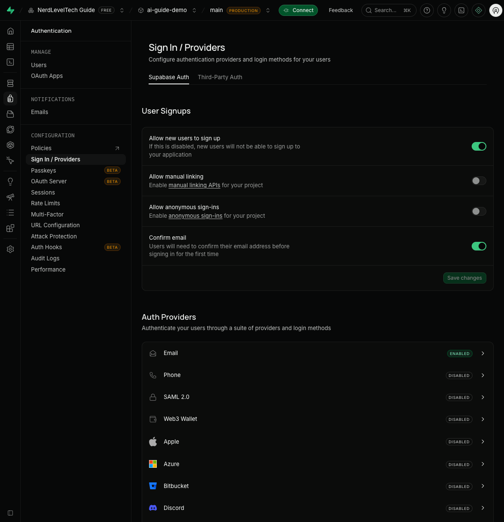Open the user avatar menu
Image resolution: width=504 pixels, height=522 pixels.
[496, 10]
